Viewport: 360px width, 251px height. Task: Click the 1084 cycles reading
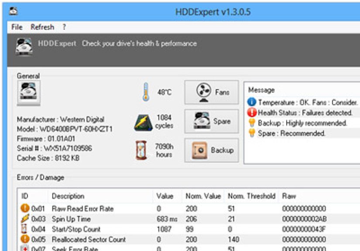[164, 121]
